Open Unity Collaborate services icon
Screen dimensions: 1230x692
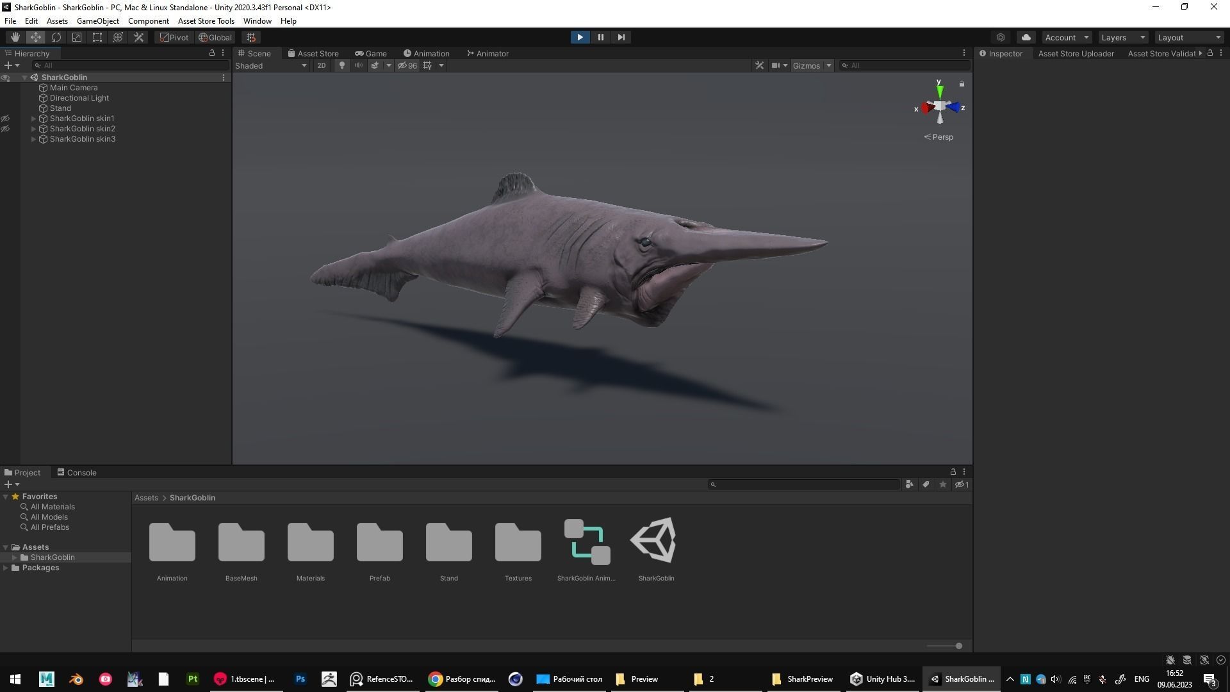(1001, 37)
